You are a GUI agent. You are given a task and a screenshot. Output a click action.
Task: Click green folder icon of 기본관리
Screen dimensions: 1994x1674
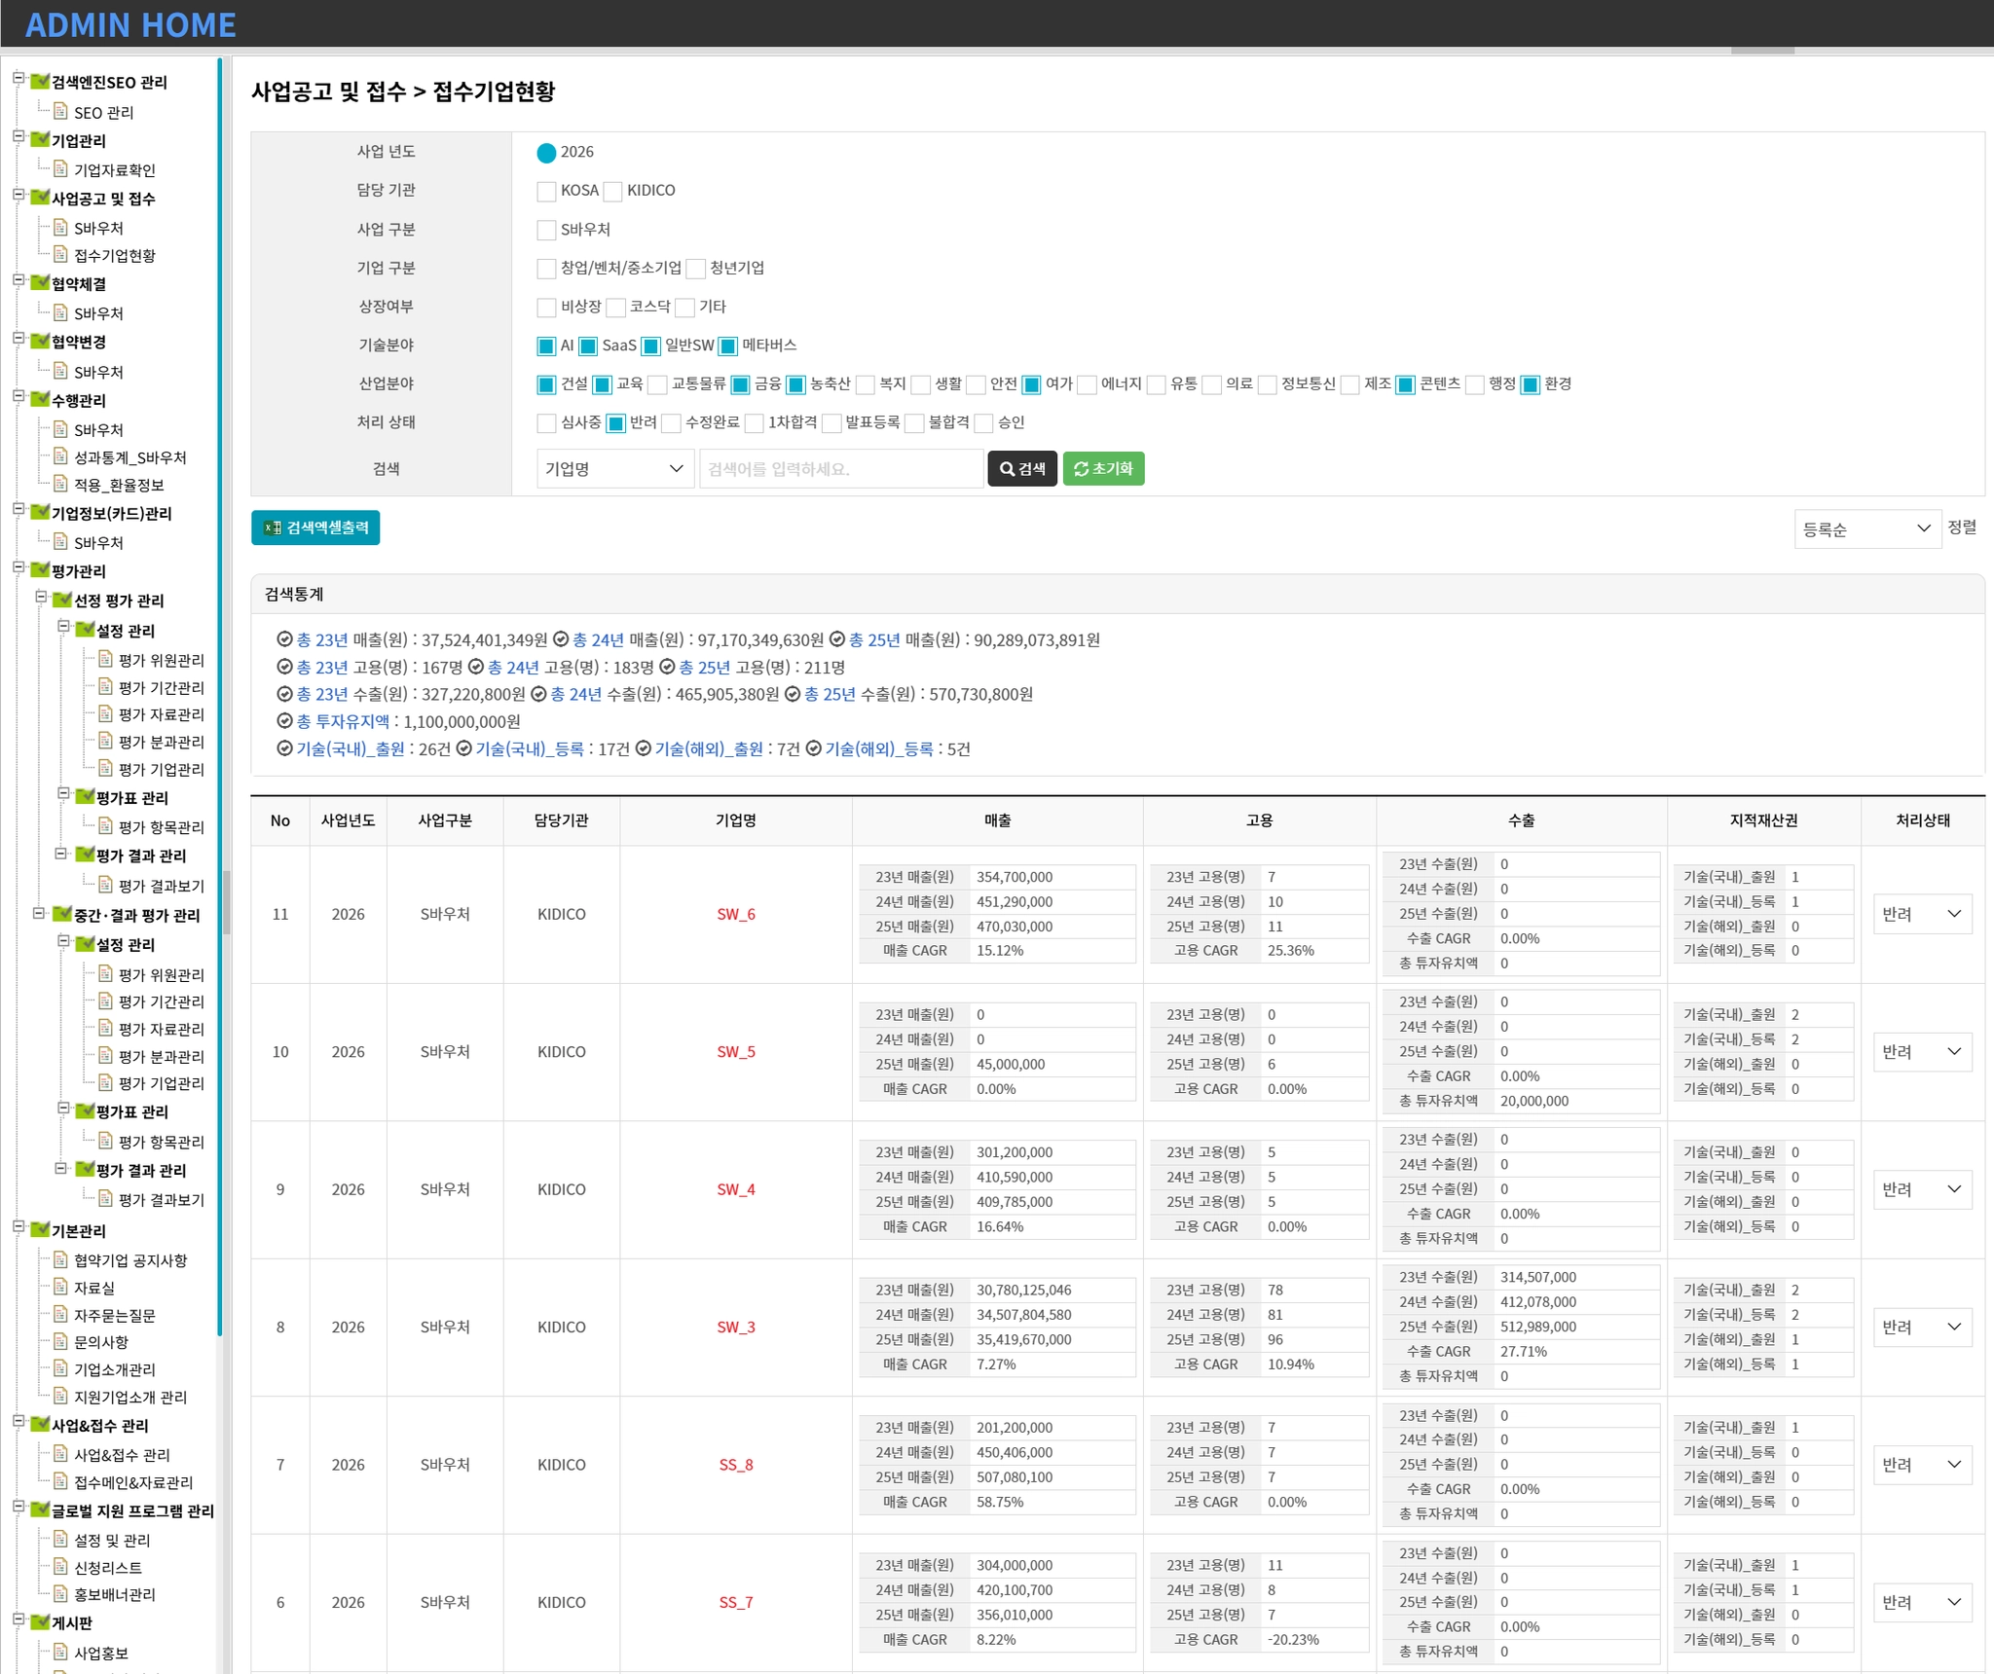40,1230
